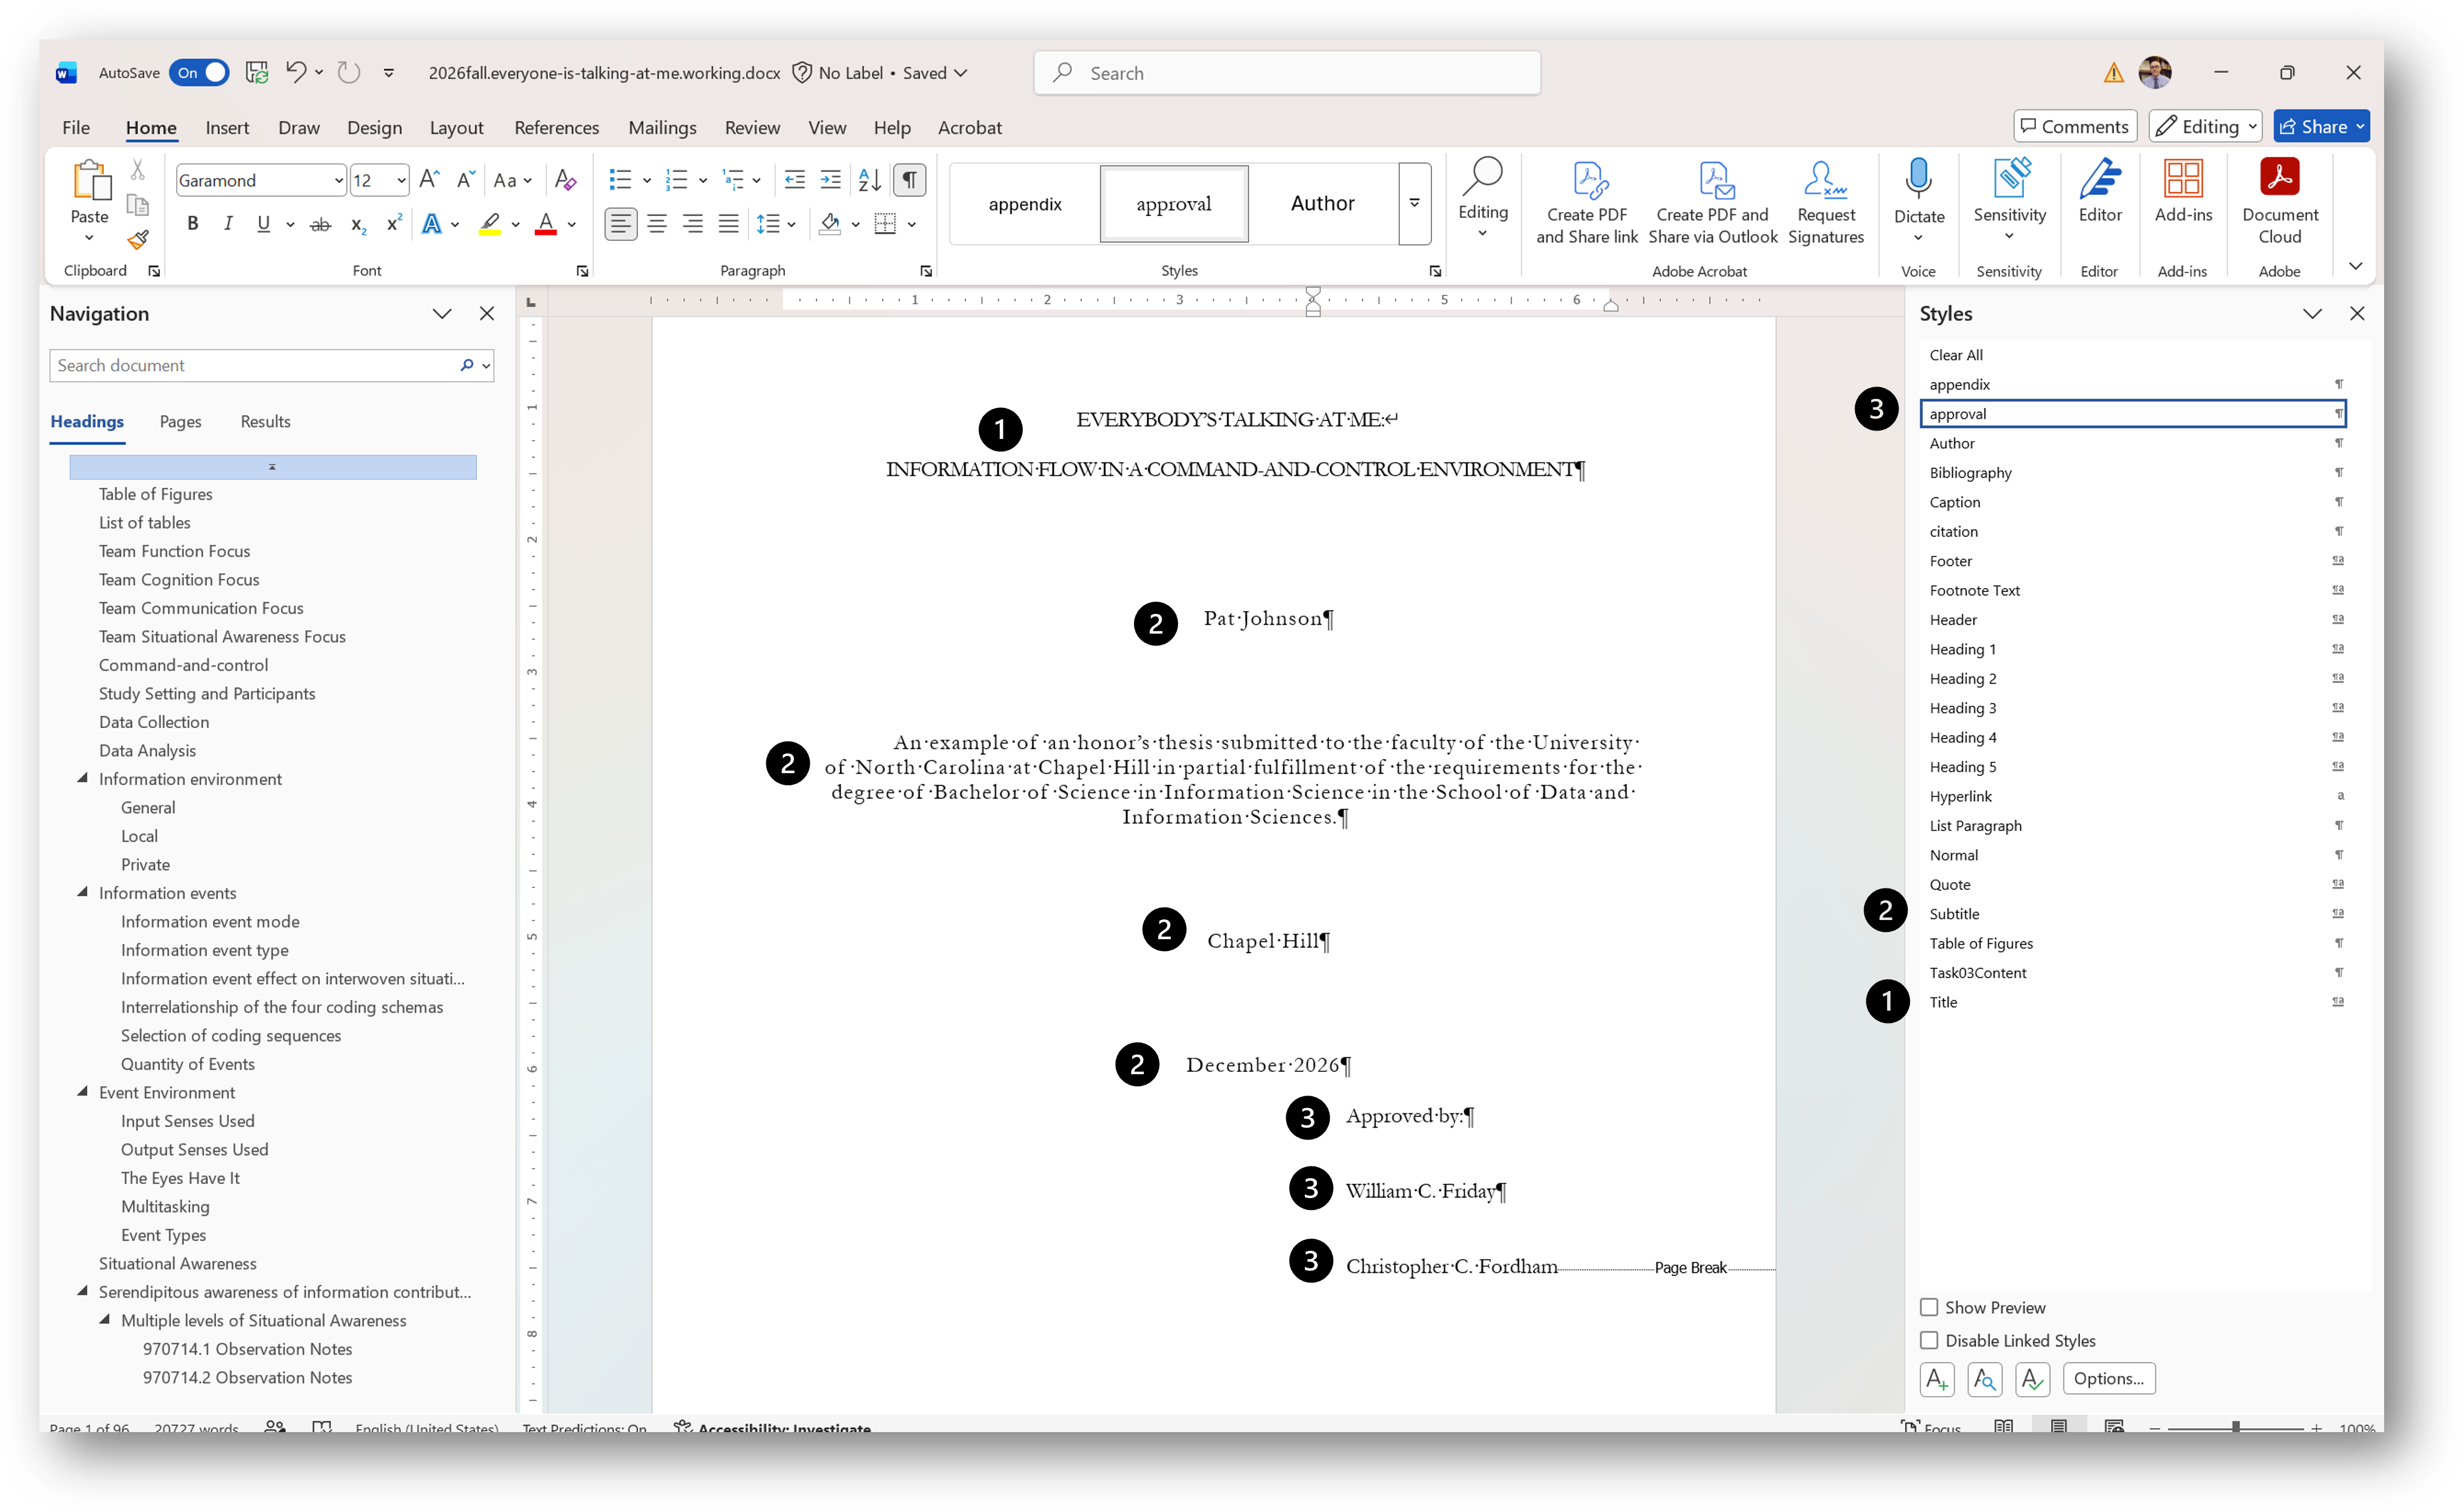The image size is (2464, 1512).
Task: Open the Style Inspector in Styles pane
Action: pos(1985,1379)
